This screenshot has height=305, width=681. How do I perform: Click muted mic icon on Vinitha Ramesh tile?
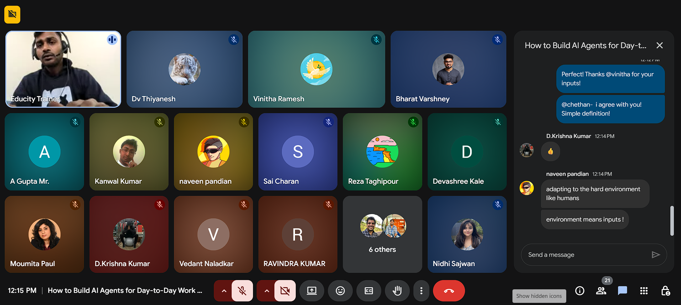376,40
